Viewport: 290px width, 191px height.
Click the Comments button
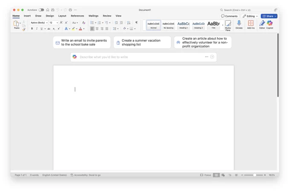(229, 16)
